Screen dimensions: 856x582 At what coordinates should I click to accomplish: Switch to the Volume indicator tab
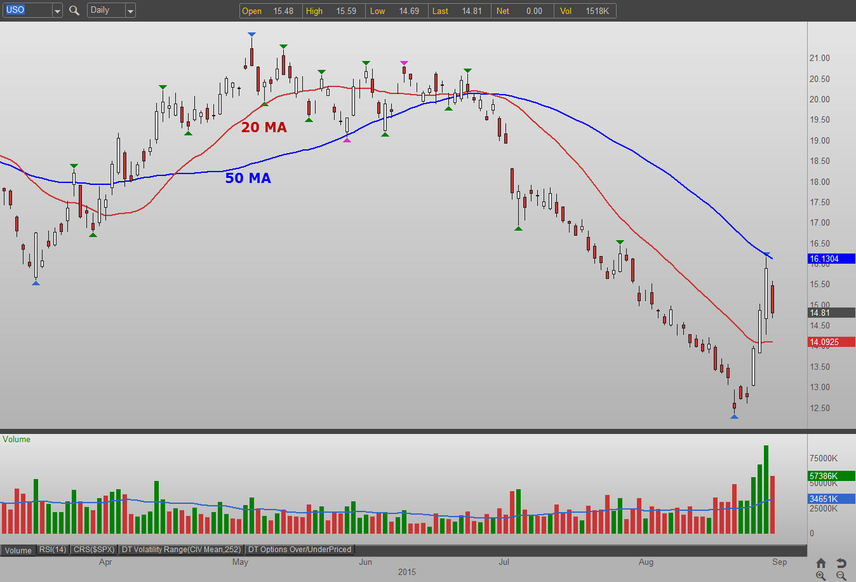click(x=18, y=550)
